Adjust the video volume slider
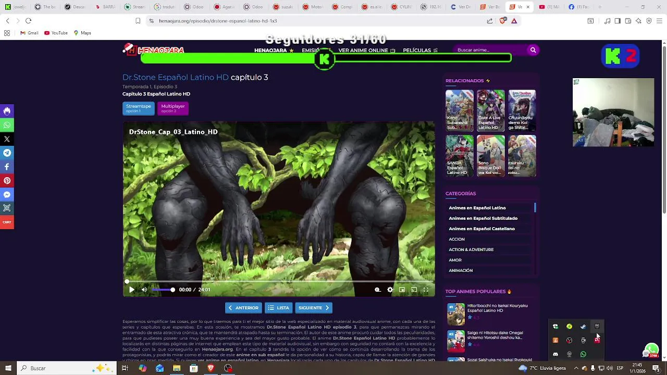This screenshot has width=667, height=375. (x=163, y=290)
